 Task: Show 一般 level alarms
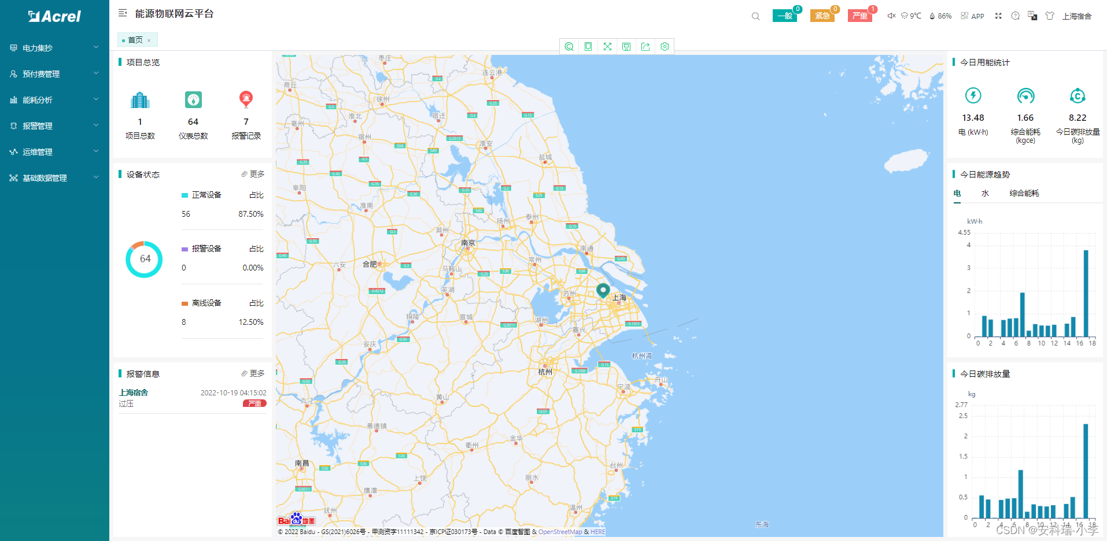click(x=785, y=16)
